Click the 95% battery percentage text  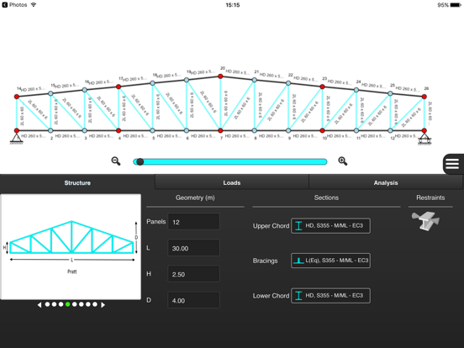(x=443, y=5)
